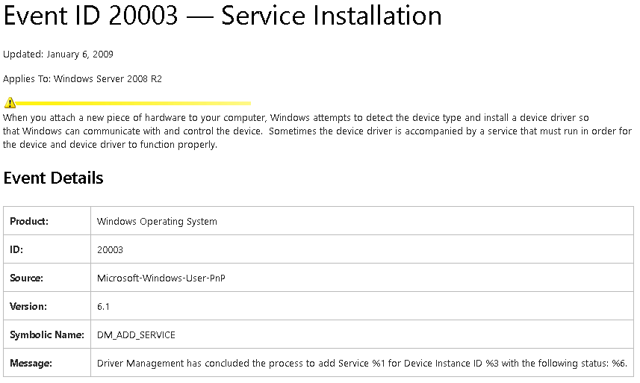Select the 20003 value in the ID row

point(111,249)
